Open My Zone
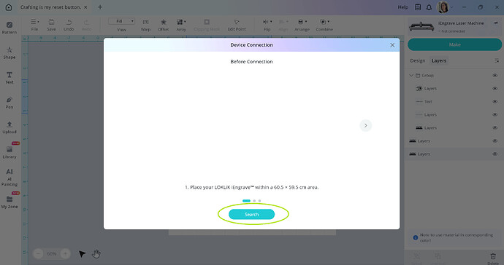Screen dimensions: 504x265 (x=9, y=202)
